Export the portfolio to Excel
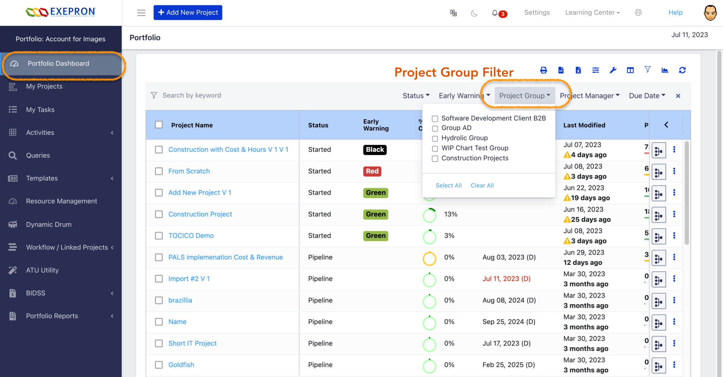Screen dimensions: 723x377 coord(578,70)
